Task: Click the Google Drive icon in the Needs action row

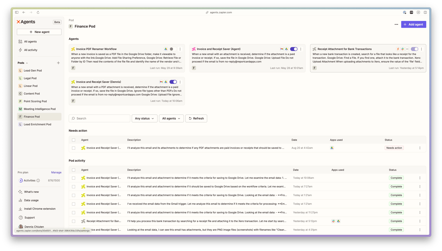Action: [x=332, y=148]
